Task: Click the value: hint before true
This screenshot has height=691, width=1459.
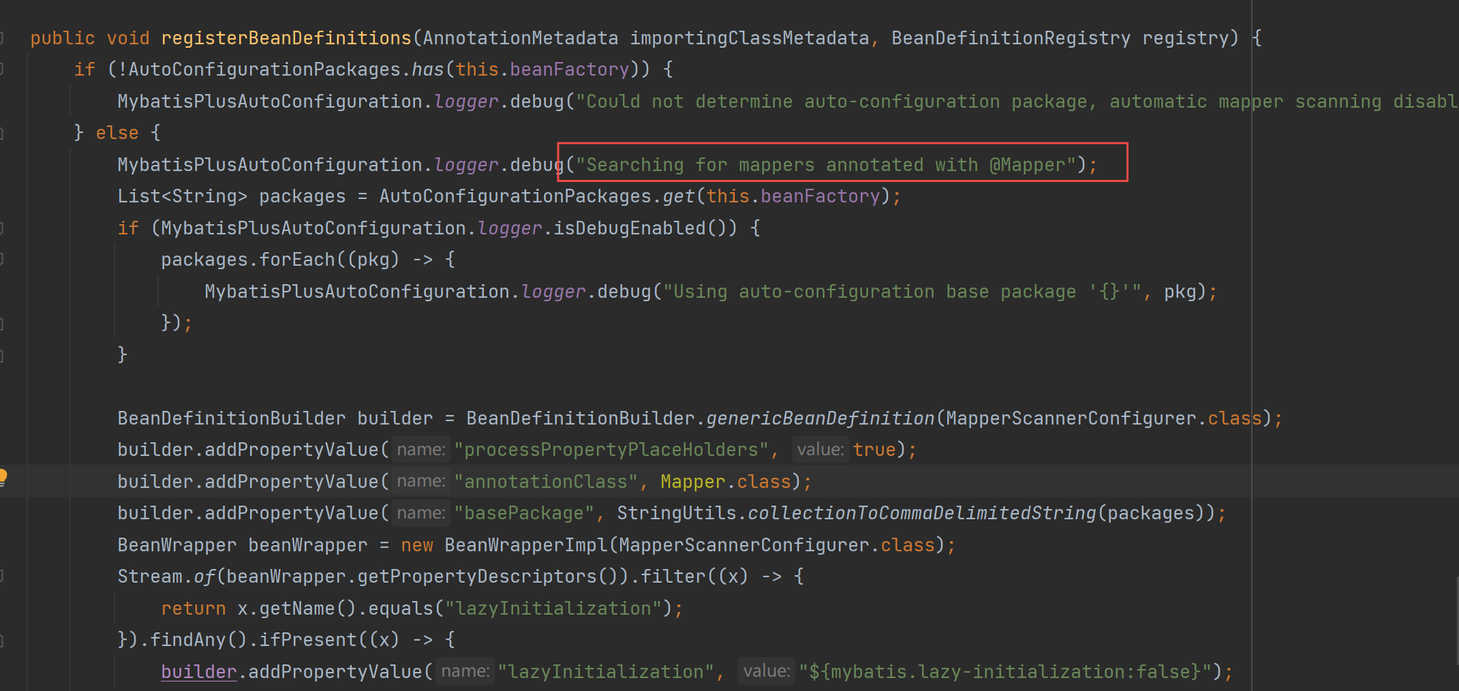Action: tap(820, 450)
